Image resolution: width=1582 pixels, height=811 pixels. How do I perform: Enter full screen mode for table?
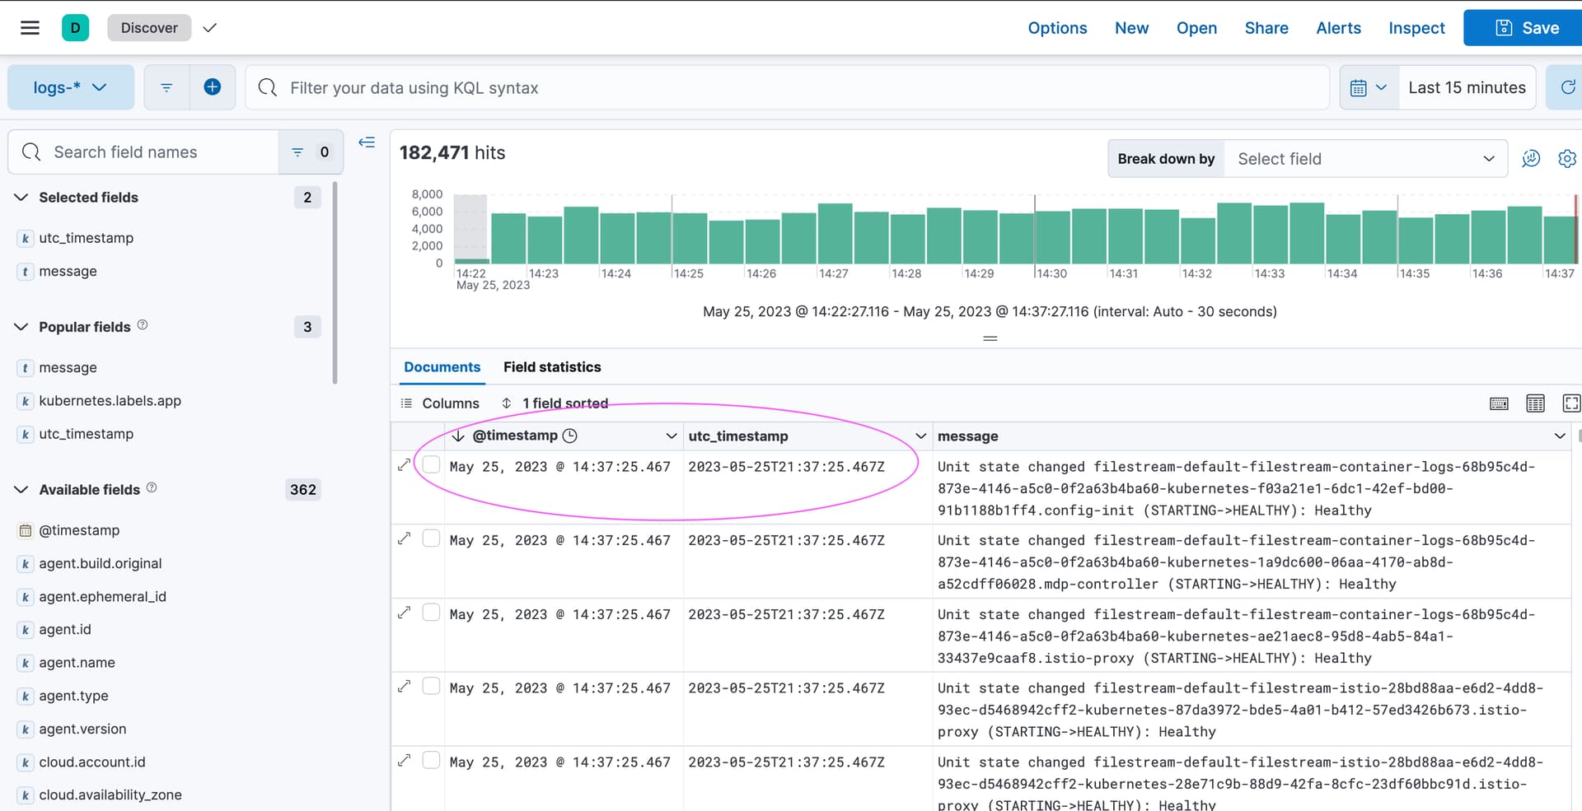(1571, 403)
